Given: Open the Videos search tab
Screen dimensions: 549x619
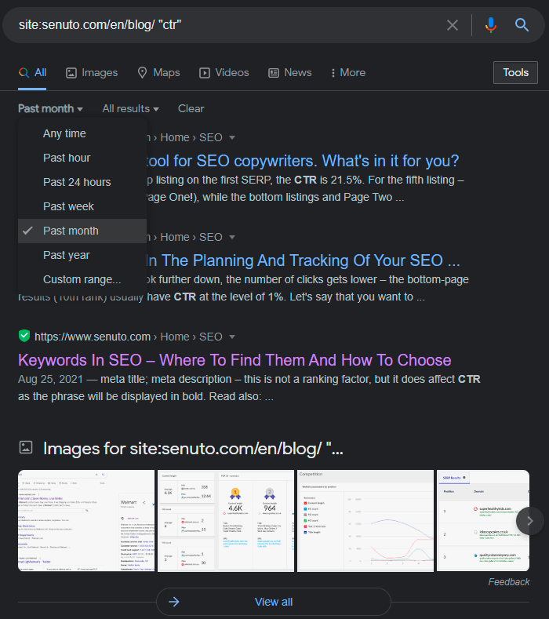Looking at the screenshot, I should (x=224, y=72).
